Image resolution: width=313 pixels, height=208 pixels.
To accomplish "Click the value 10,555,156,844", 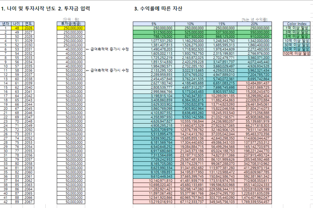I will 190,121.
